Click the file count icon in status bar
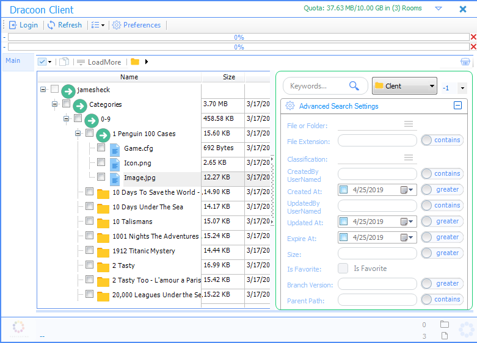 click(x=445, y=336)
